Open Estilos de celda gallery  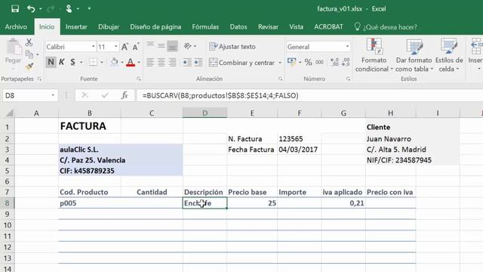coord(449,55)
